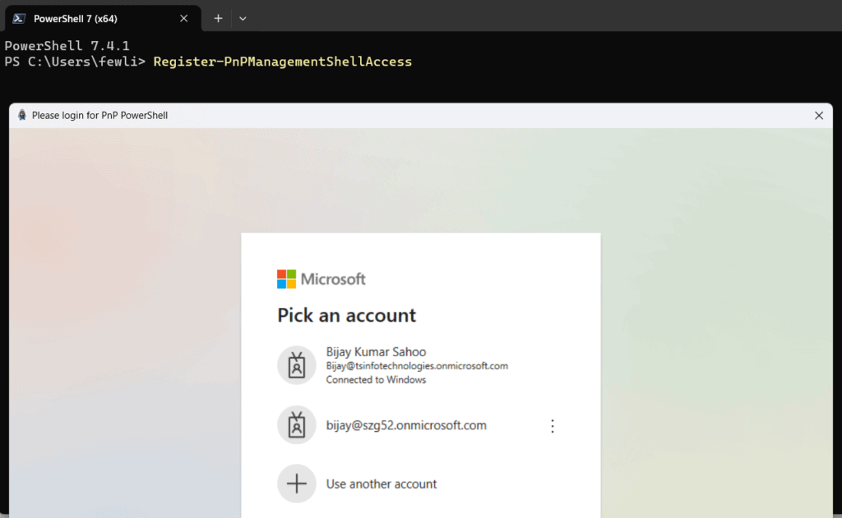Click the 'PowerShell 7.4.1' version line
The height and width of the screenshot is (518, 842).
point(67,46)
